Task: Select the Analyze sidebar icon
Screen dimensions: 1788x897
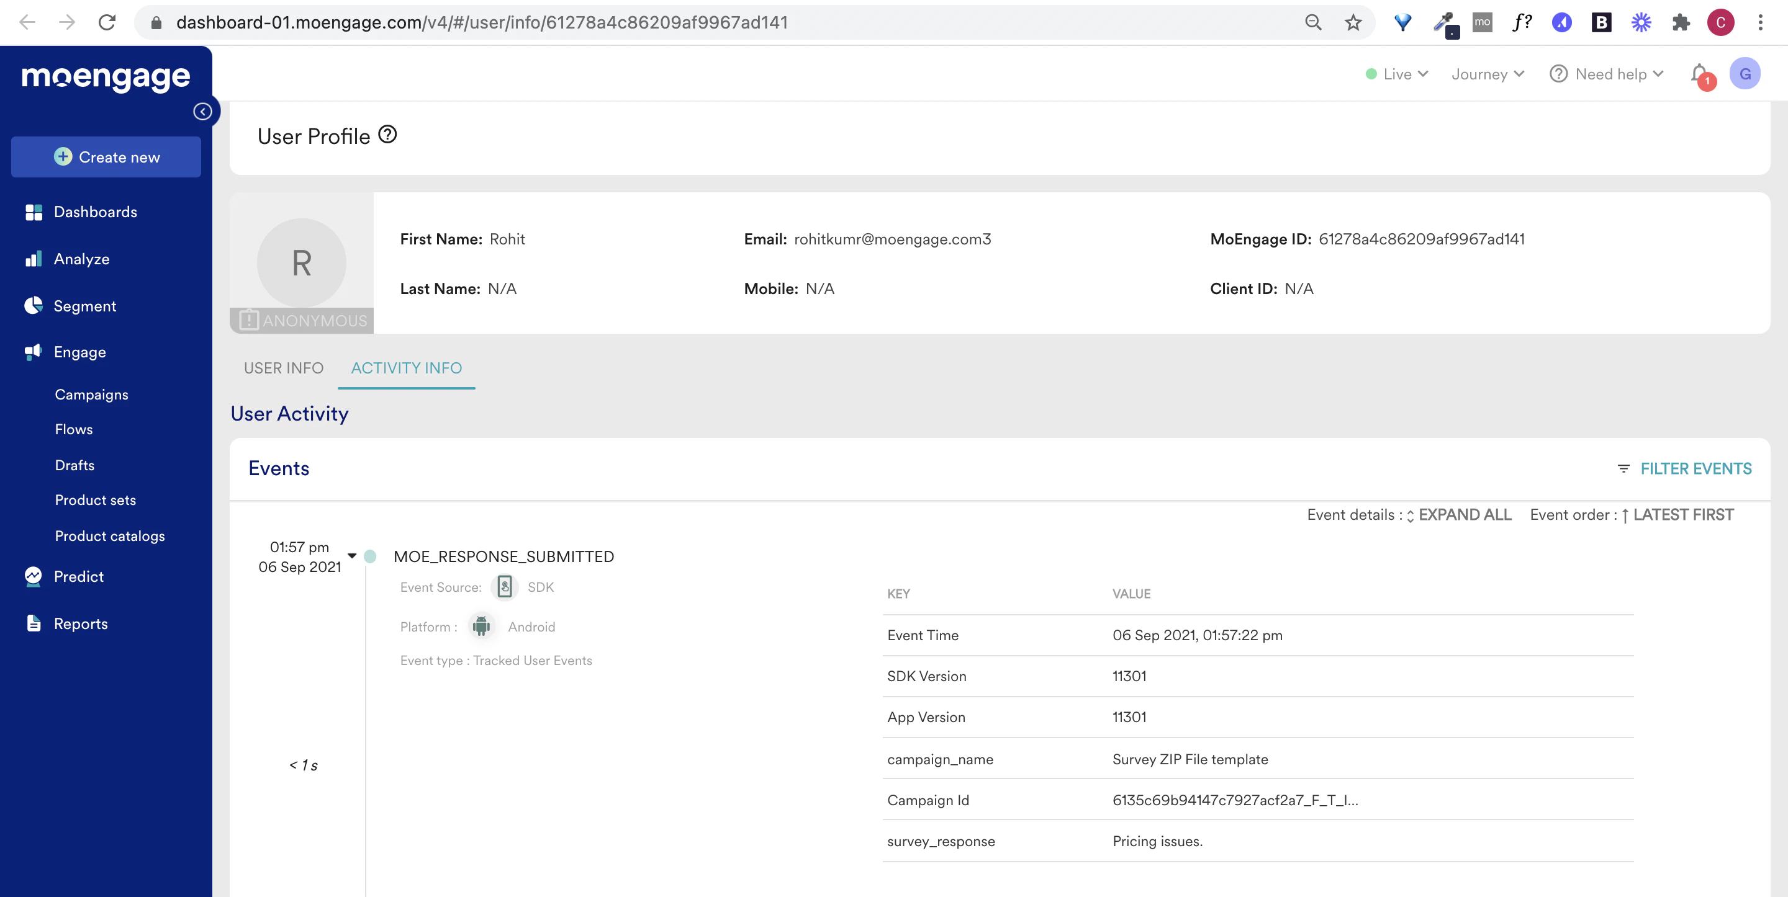Action: pyautogui.click(x=34, y=259)
